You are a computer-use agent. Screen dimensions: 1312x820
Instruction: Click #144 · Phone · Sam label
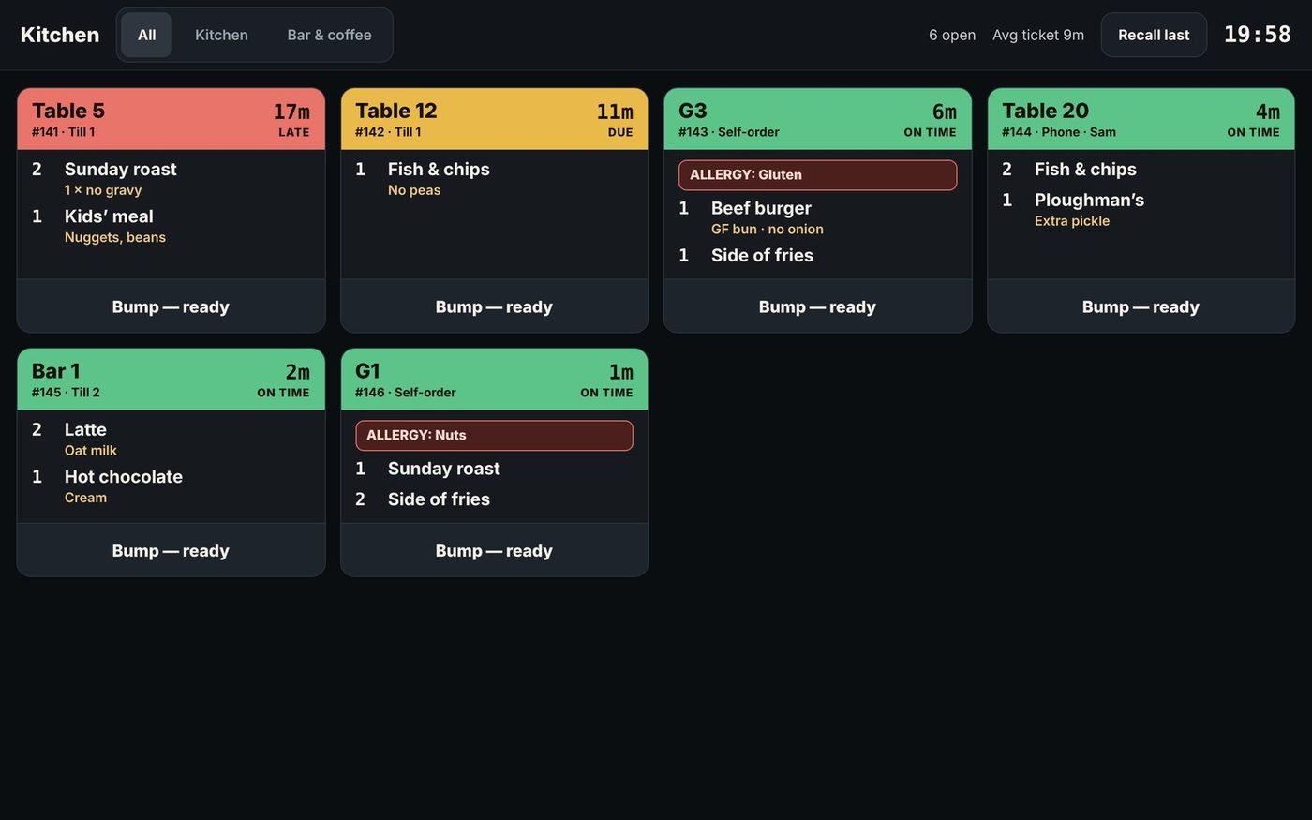click(x=1059, y=132)
